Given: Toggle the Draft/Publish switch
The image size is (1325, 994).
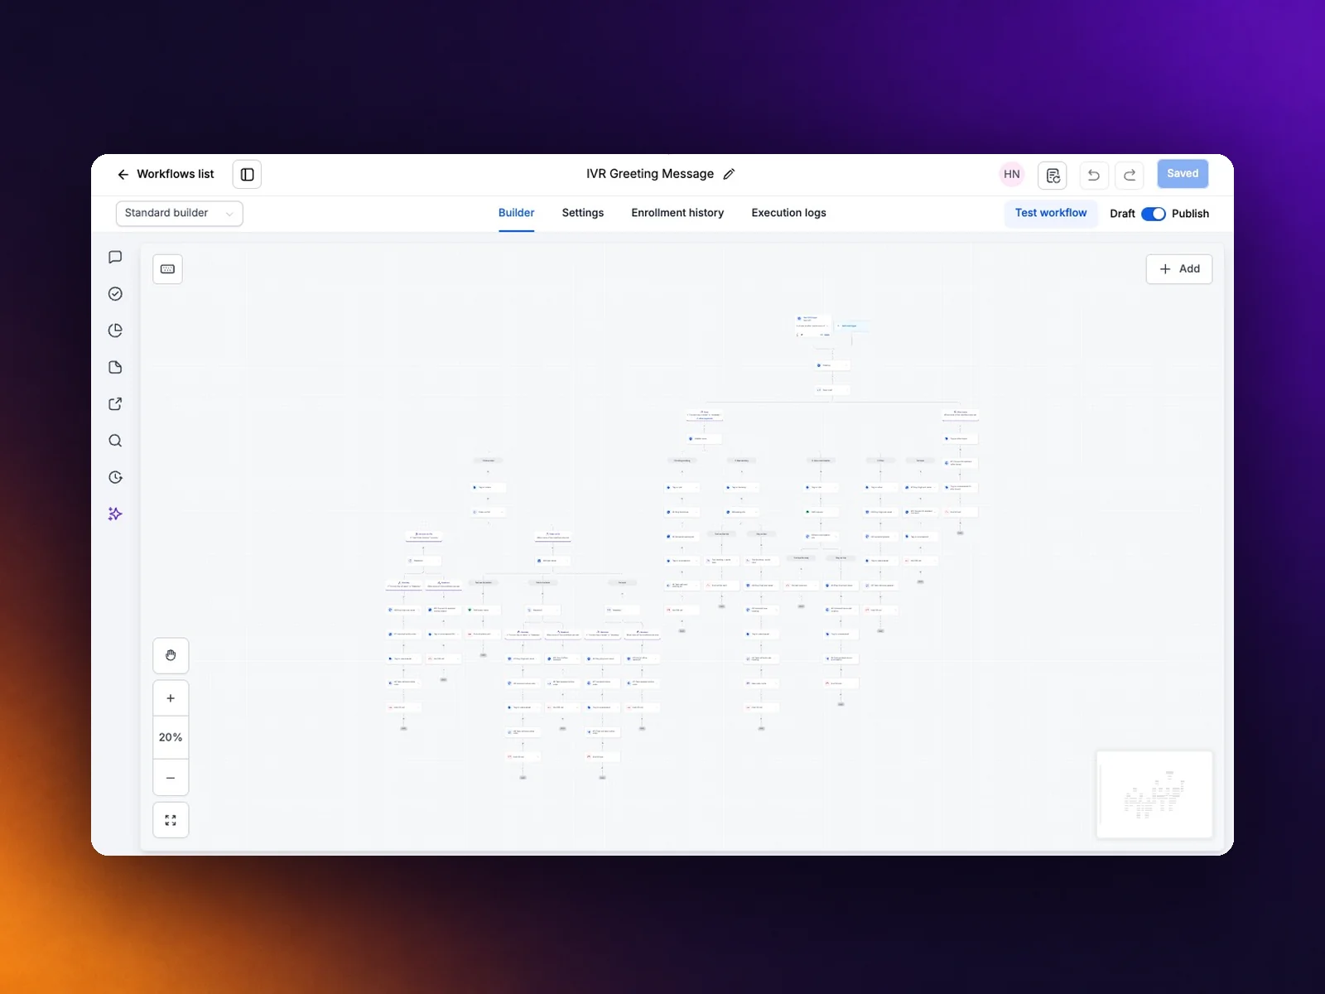Looking at the screenshot, I should 1154,214.
